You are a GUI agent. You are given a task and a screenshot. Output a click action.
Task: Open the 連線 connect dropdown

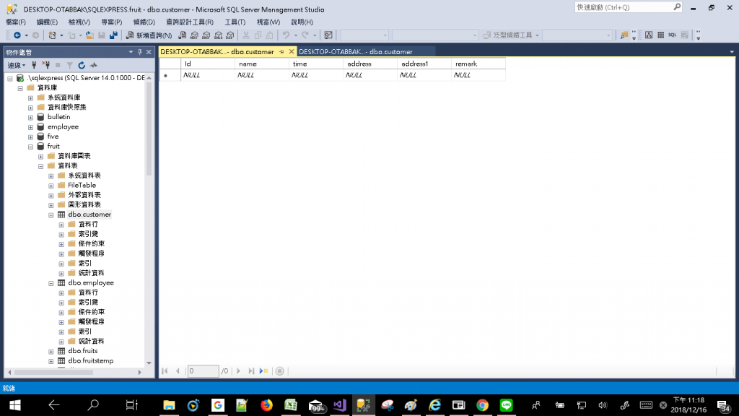[x=16, y=65]
